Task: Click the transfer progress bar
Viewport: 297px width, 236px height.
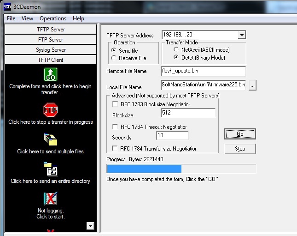Action: pos(181,169)
